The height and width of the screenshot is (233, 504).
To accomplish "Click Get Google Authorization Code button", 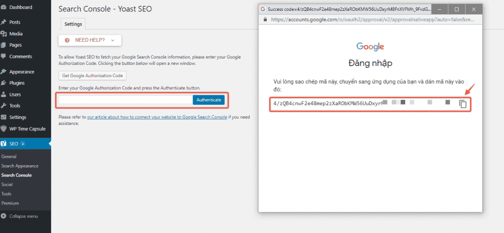I will click(x=93, y=76).
